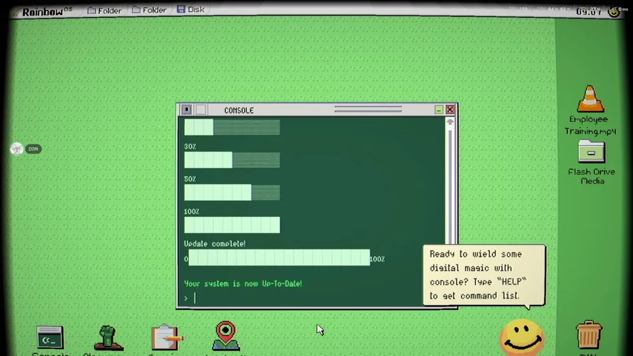Click the 50% progress bar
Viewport: 633px width, 356px height.
232,192
